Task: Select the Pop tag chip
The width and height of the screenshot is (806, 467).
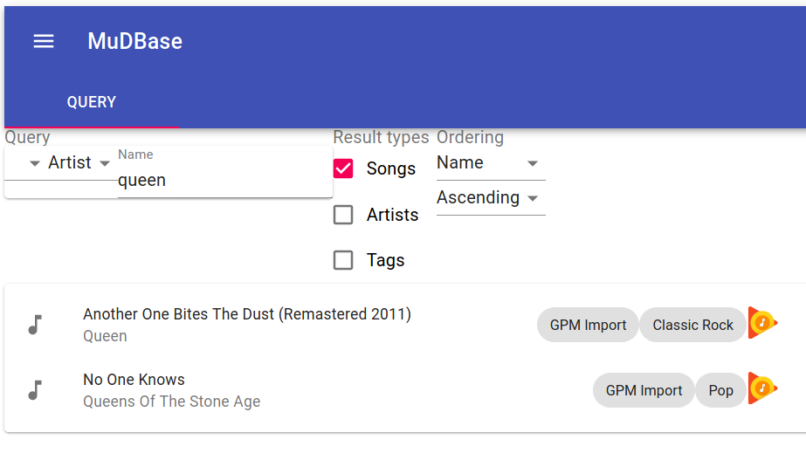Action: tap(720, 390)
